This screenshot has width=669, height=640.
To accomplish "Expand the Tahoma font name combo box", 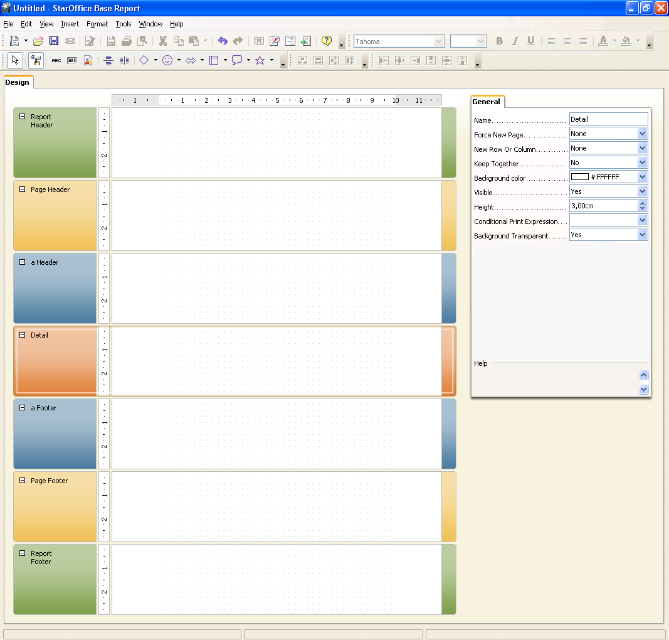I will [438, 41].
